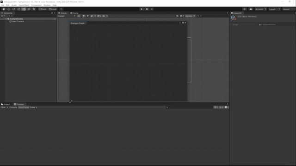
Task: Clear the Console log
Action: (x=3, y=107)
